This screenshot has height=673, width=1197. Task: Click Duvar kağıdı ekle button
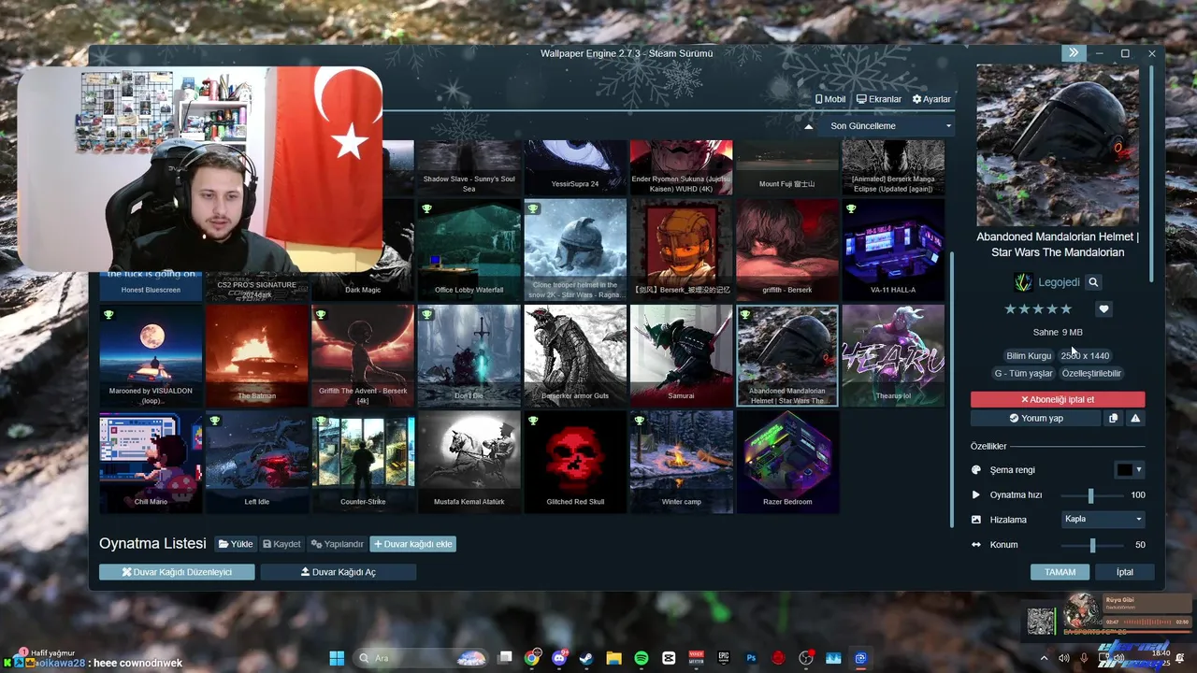pyautogui.click(x=412, y=544)
